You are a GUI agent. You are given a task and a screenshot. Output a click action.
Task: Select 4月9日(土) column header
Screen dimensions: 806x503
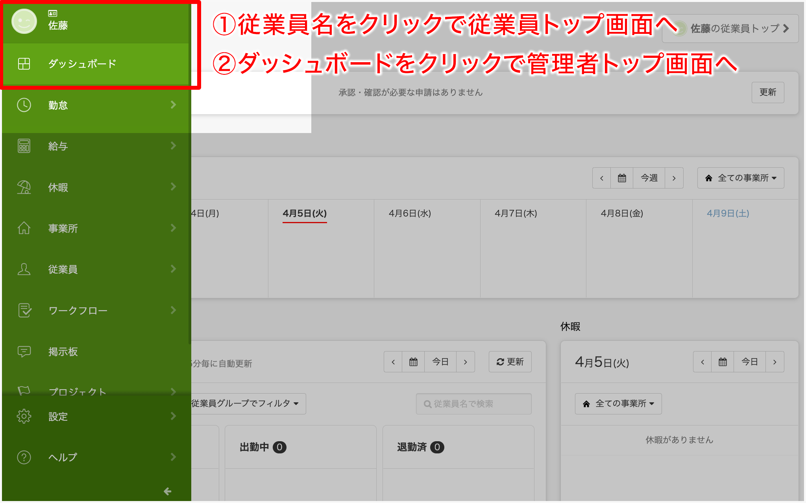tap(728, 213)
